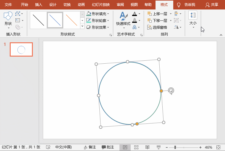Select slide 1 thumbnail
Viewport: 225px width, 151px height.
click(x=21, y=49)
